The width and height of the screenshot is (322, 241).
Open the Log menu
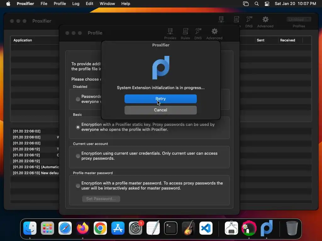(x=76, y=4)
